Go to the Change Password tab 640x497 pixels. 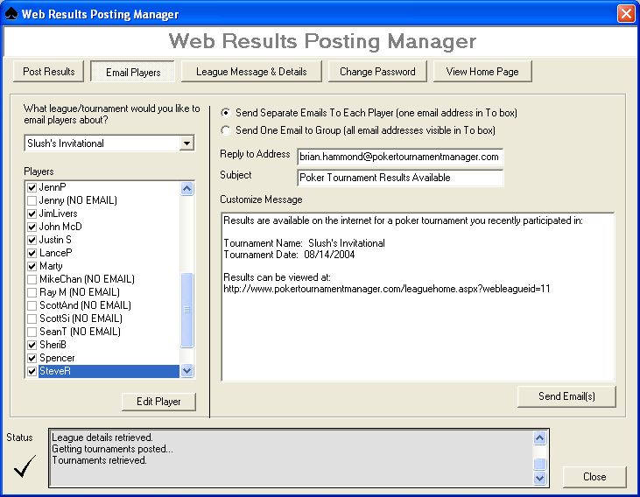377,72
